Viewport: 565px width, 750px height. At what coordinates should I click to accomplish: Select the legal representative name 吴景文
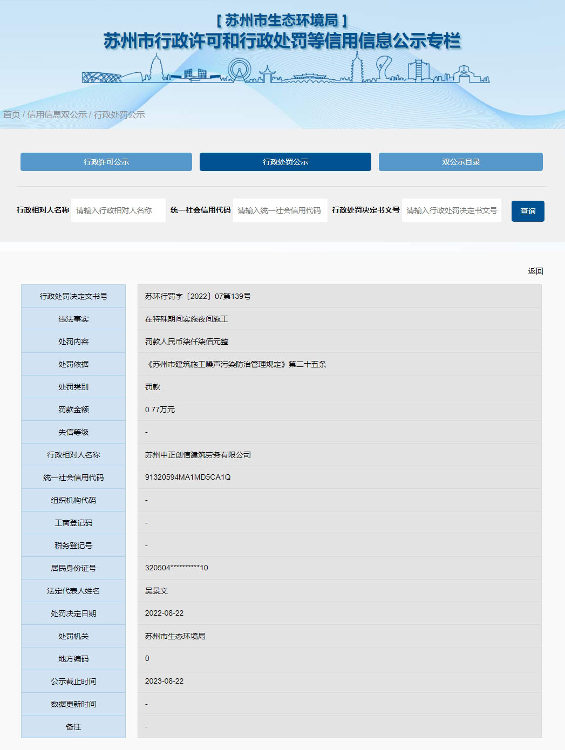(x=156, y=591)
